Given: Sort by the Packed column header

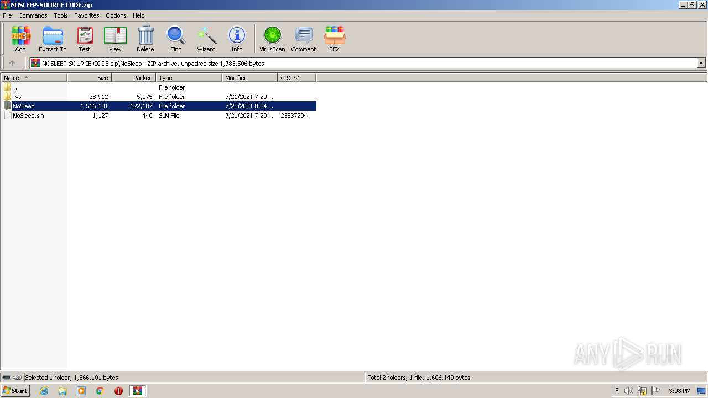Looking at the screenshot, I should (x=134, y=78).
